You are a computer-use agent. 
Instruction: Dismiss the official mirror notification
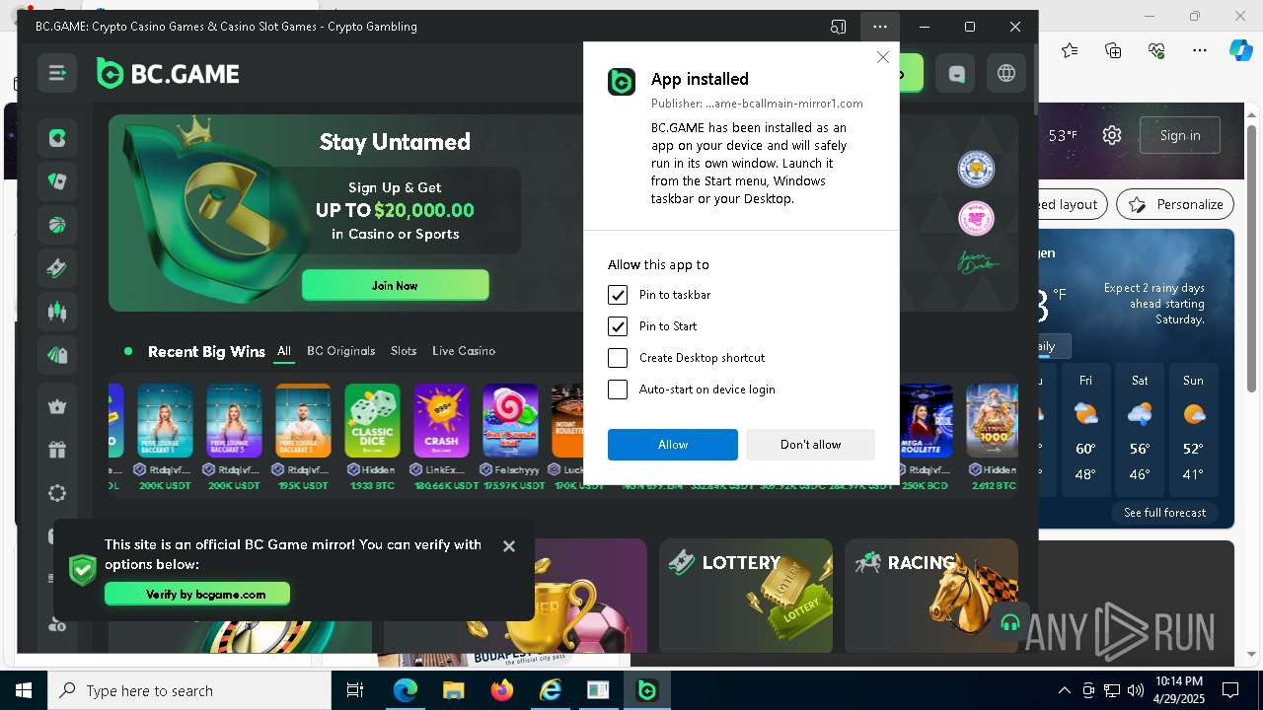pyautogui.click(x=509, y=546)
